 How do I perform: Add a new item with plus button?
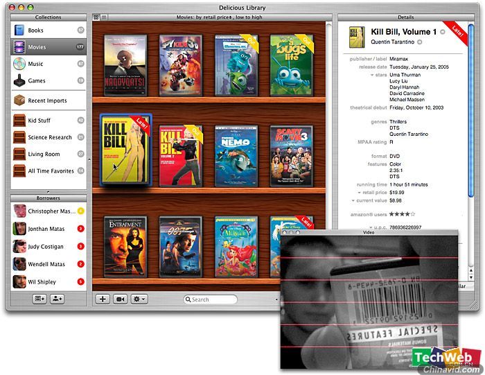(103, 299)
